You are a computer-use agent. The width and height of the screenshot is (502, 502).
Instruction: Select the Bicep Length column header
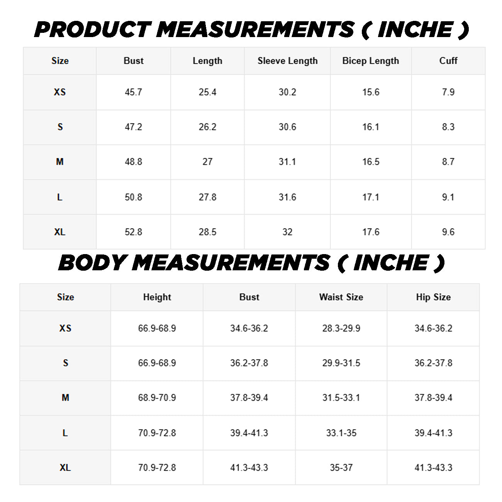(x=370, y=61)
